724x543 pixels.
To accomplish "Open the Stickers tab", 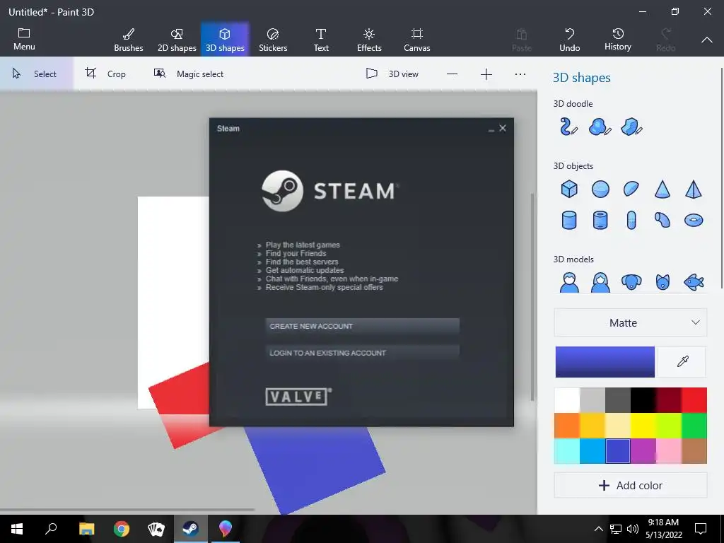I will pyautogui.click(x=273, y=40).
